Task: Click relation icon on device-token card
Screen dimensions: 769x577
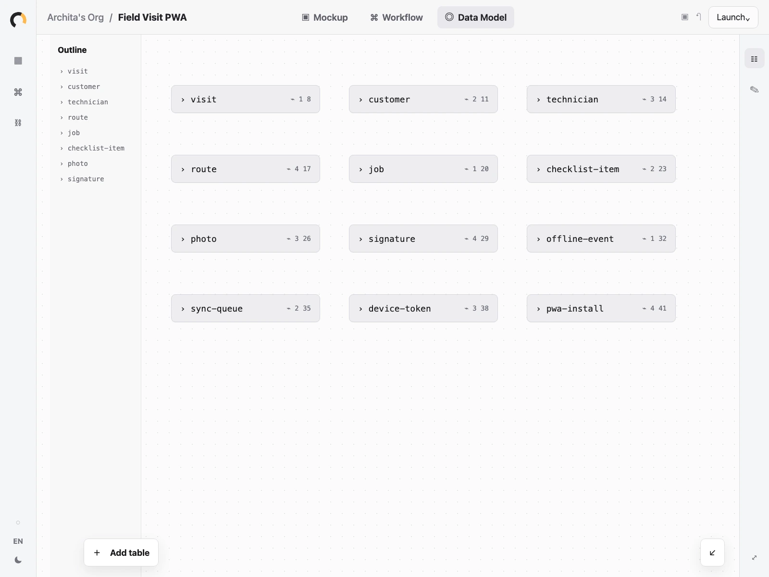Action: [x=466, y=308]
